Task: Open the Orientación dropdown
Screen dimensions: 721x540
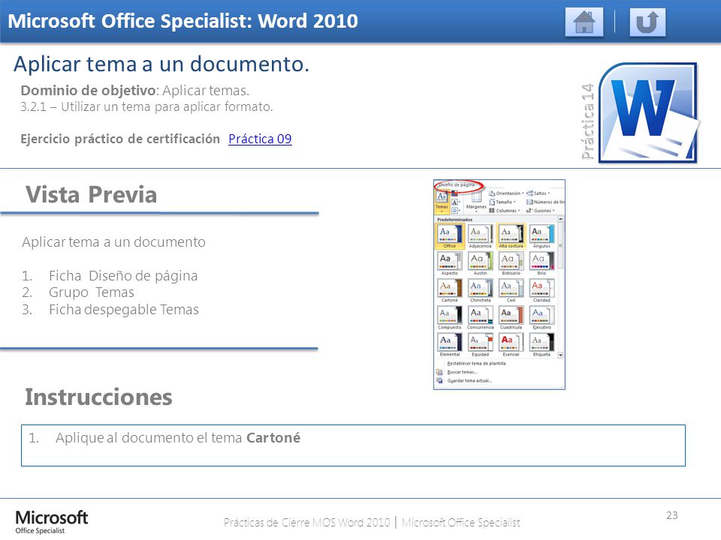Action: pyautogui.click(x=506, y=193)
